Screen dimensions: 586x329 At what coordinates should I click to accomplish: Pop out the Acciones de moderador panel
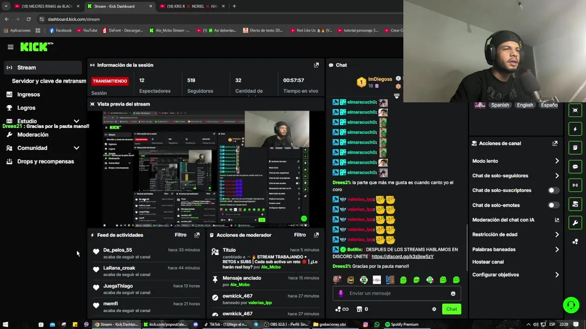pyautogui.click(x=316, y=235)
